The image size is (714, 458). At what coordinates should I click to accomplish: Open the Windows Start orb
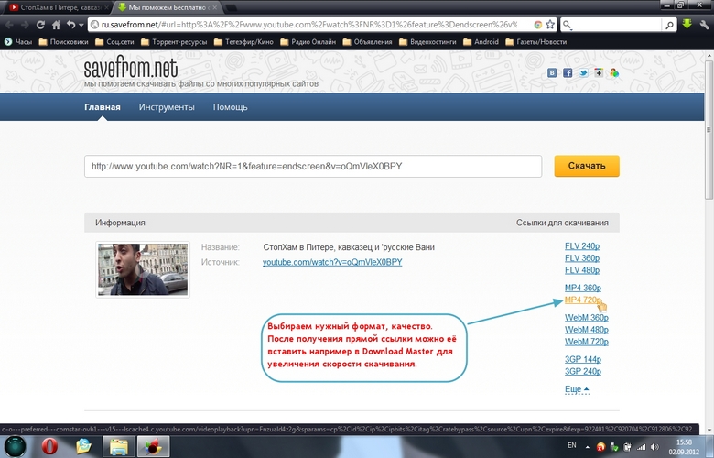(15, 446)
